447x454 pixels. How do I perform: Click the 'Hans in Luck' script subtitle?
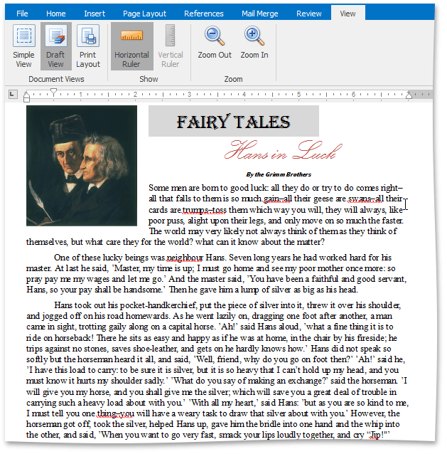tap(283, 150)
